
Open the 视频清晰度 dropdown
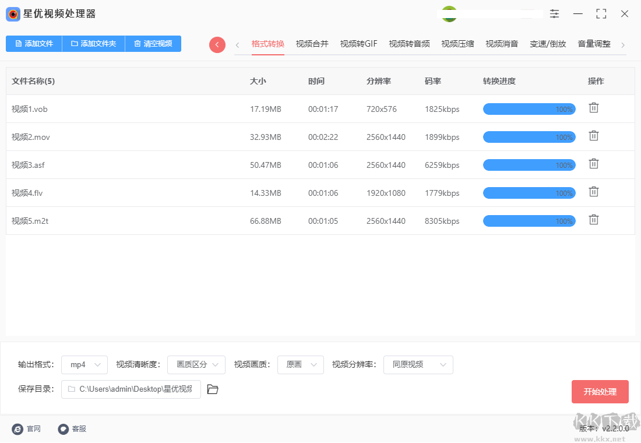click(x=196, y=365)
